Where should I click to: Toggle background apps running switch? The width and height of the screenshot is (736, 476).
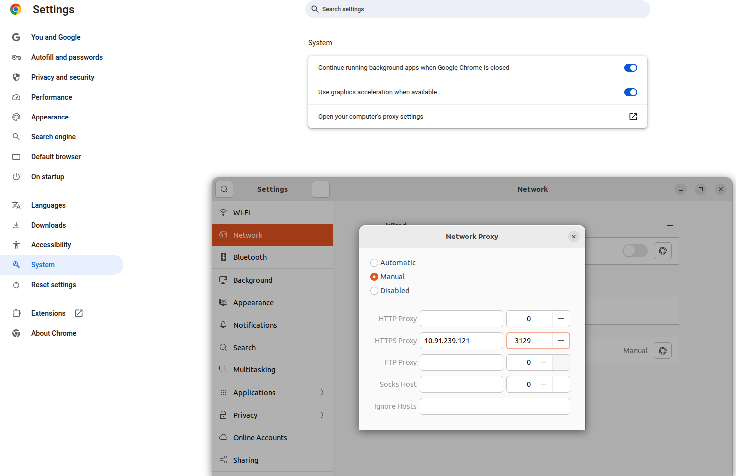coord(630,68)
